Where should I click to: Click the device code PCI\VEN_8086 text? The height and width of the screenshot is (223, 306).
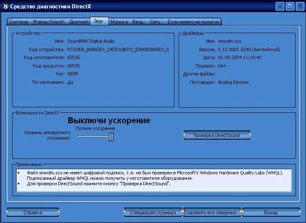(x=118, y=49)
